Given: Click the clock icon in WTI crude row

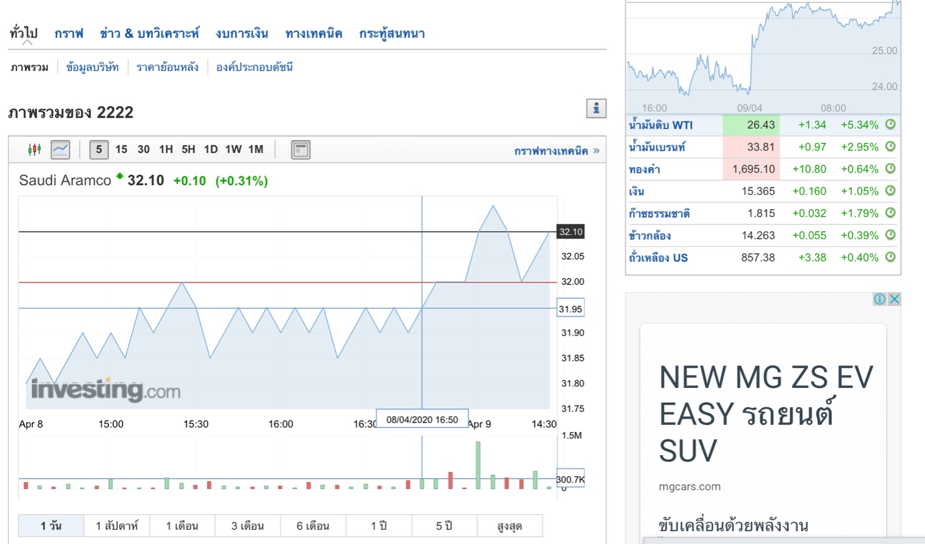Looking at the screenshot, I should 890,125.
